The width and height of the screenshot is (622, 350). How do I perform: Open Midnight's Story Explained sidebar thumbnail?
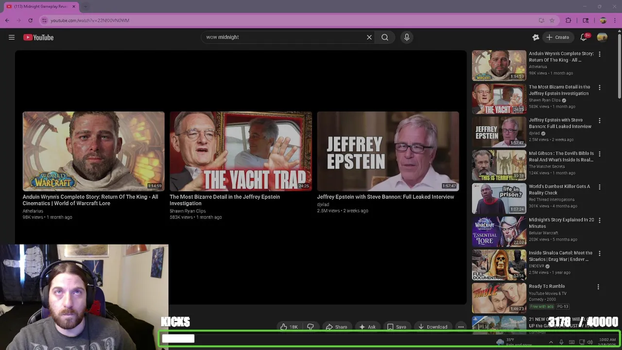click(499, 232)
